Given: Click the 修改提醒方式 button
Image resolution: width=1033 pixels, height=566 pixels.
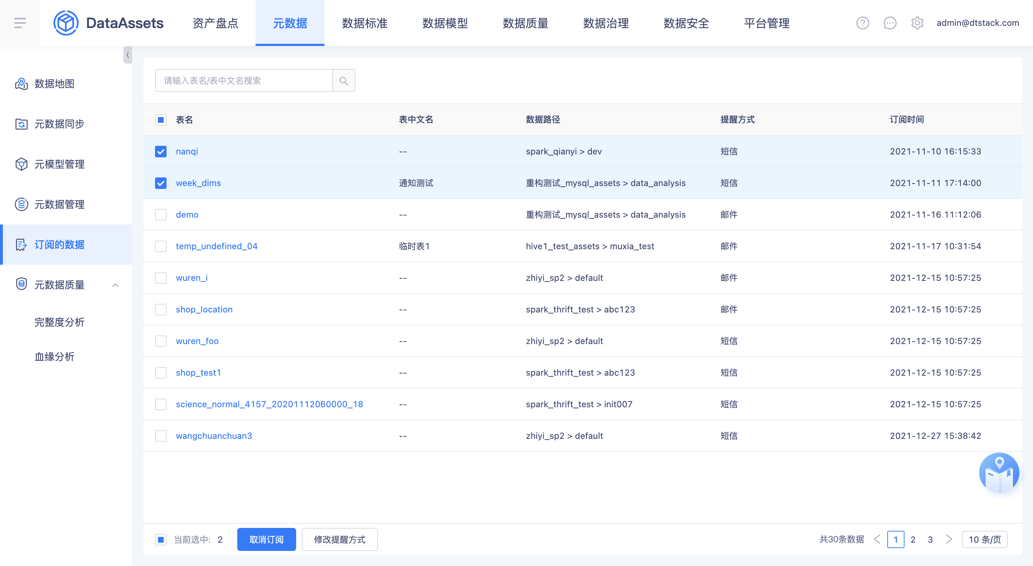Looking at the screenshot, I should tap(340, 539).
